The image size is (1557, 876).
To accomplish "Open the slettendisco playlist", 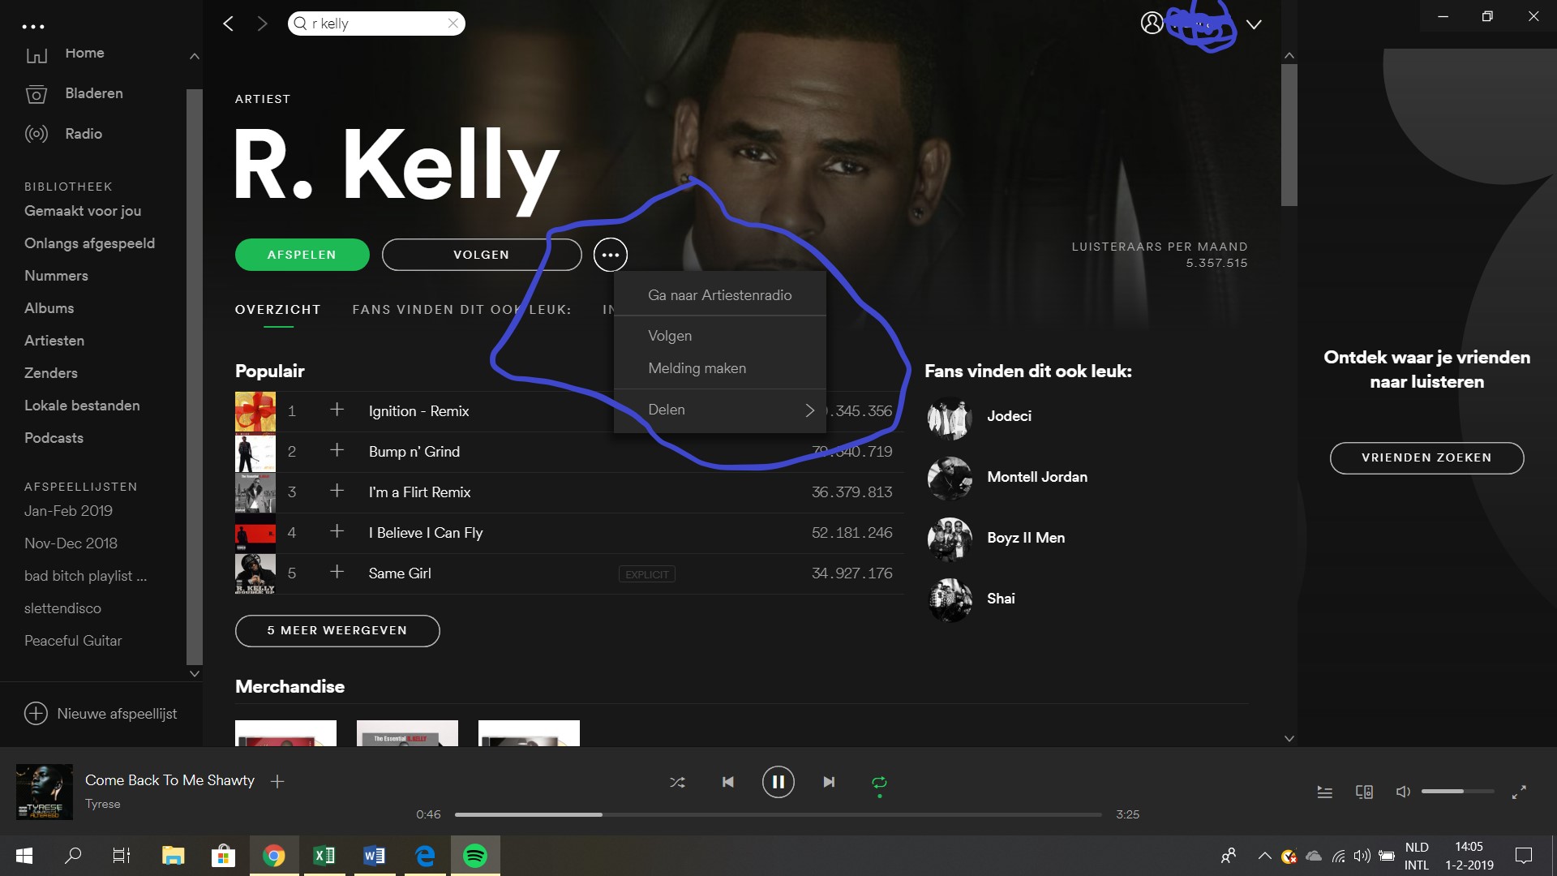I will click(x=62, y=608).
